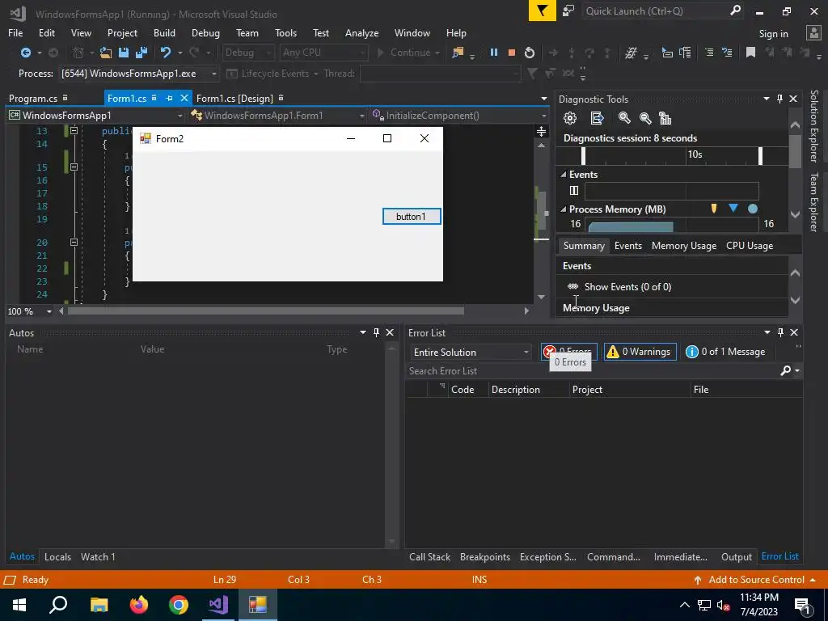
Task: Switch to Memory Usage tab in Diagnostic Tools
Action: pyautogui.click(x=684, y=246)
